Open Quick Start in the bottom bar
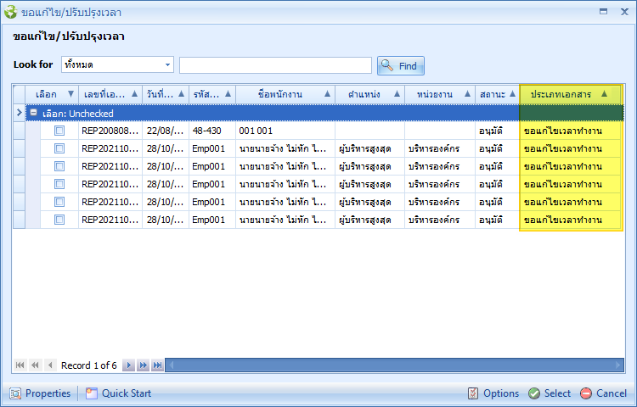 [x=118, y=393]
